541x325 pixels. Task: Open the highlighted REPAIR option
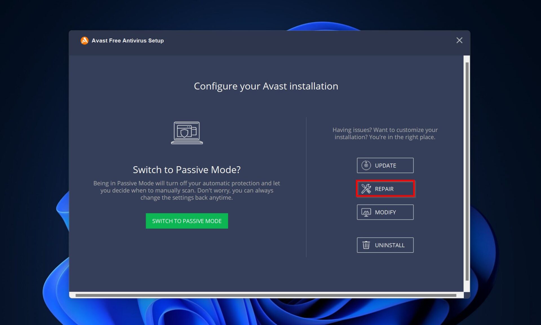pyautogui.click(x=385, y=189)
